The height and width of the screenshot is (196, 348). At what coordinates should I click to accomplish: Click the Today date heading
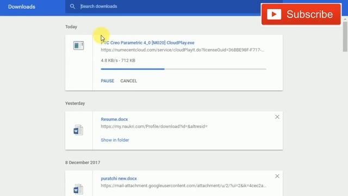coord(71,27)
